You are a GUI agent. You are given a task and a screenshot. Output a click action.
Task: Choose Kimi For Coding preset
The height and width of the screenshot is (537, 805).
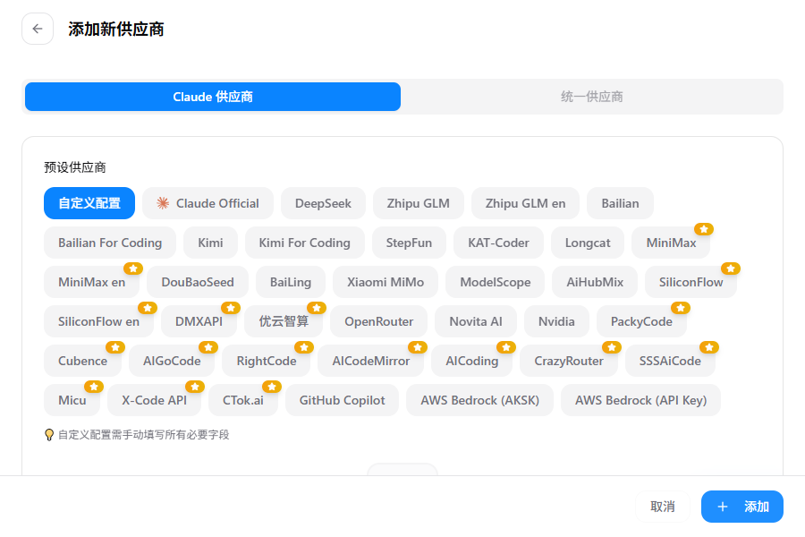pos(304,243)
